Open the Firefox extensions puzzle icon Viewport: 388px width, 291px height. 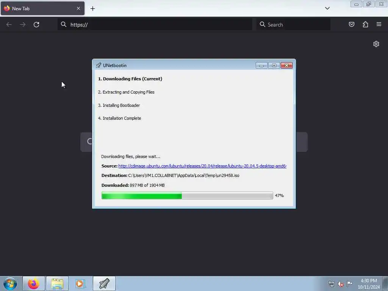click(365, 24)
